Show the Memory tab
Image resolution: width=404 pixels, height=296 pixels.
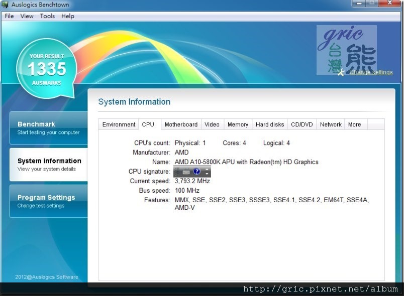tap(238, 124)
